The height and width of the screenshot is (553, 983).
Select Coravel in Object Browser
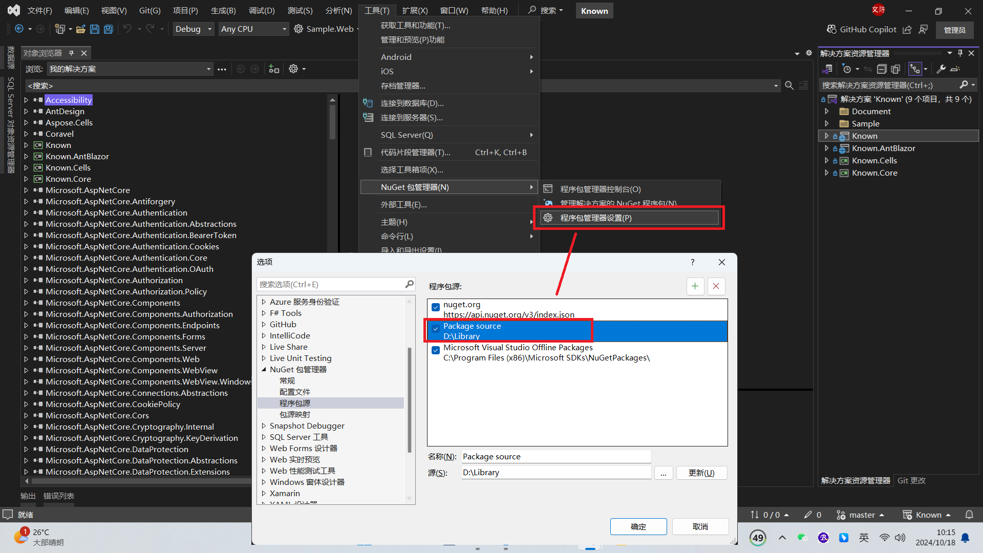60,134
